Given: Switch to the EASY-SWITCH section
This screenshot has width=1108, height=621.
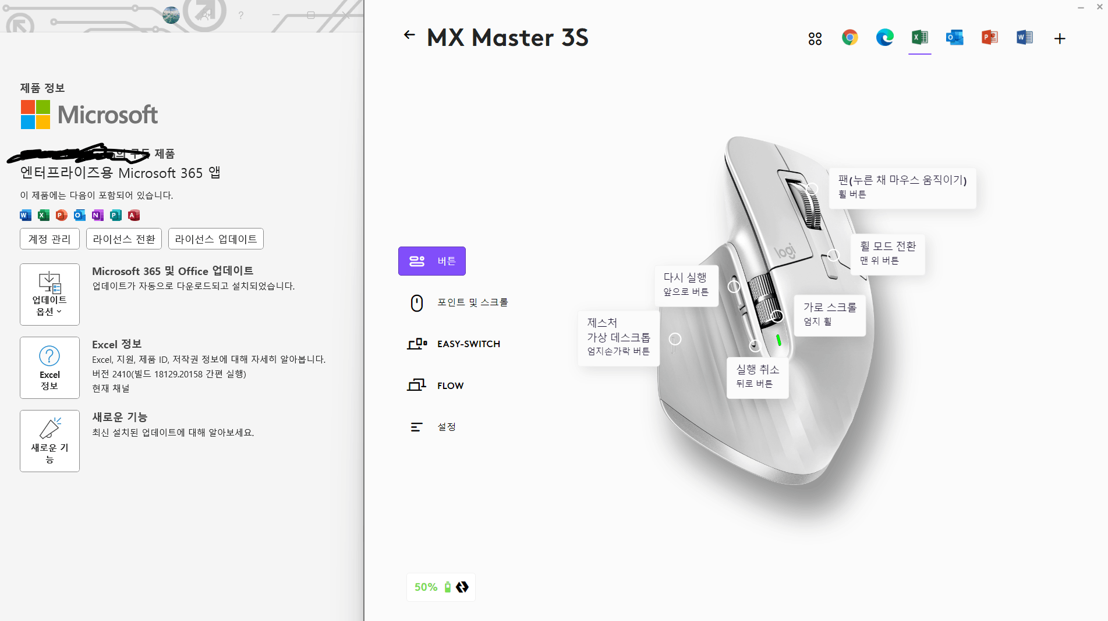Looking at the screenshot, I should click(454, 344).
